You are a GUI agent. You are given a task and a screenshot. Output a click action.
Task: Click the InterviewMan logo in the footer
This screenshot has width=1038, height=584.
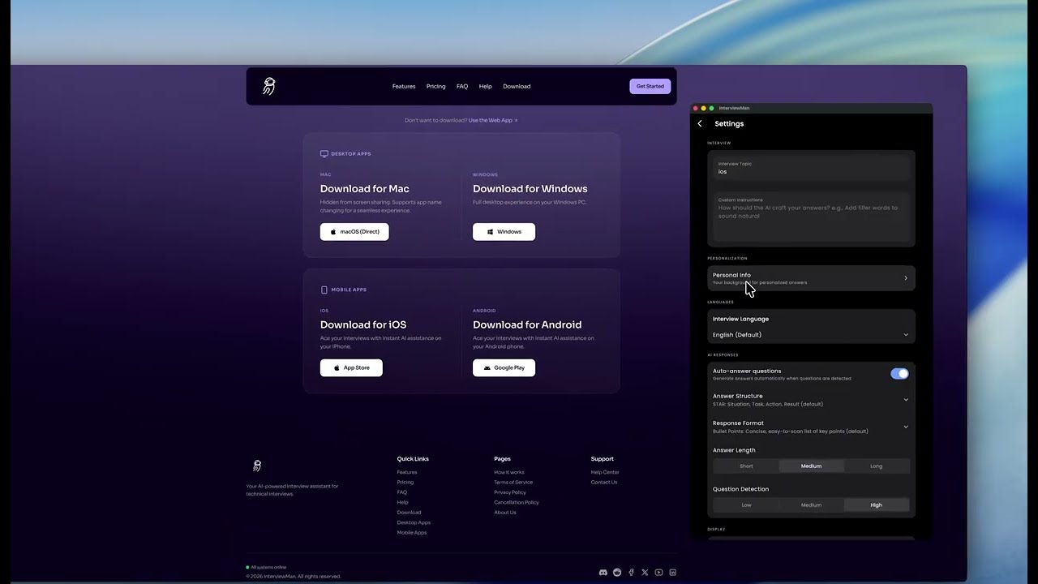257,466
